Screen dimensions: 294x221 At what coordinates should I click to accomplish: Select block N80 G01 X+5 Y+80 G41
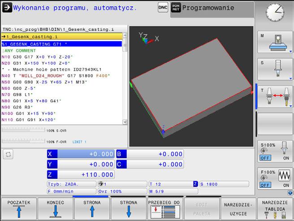pos(61,101)
